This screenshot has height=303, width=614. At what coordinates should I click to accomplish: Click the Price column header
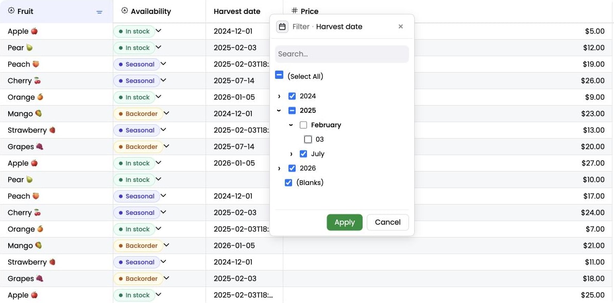(448, 11)
